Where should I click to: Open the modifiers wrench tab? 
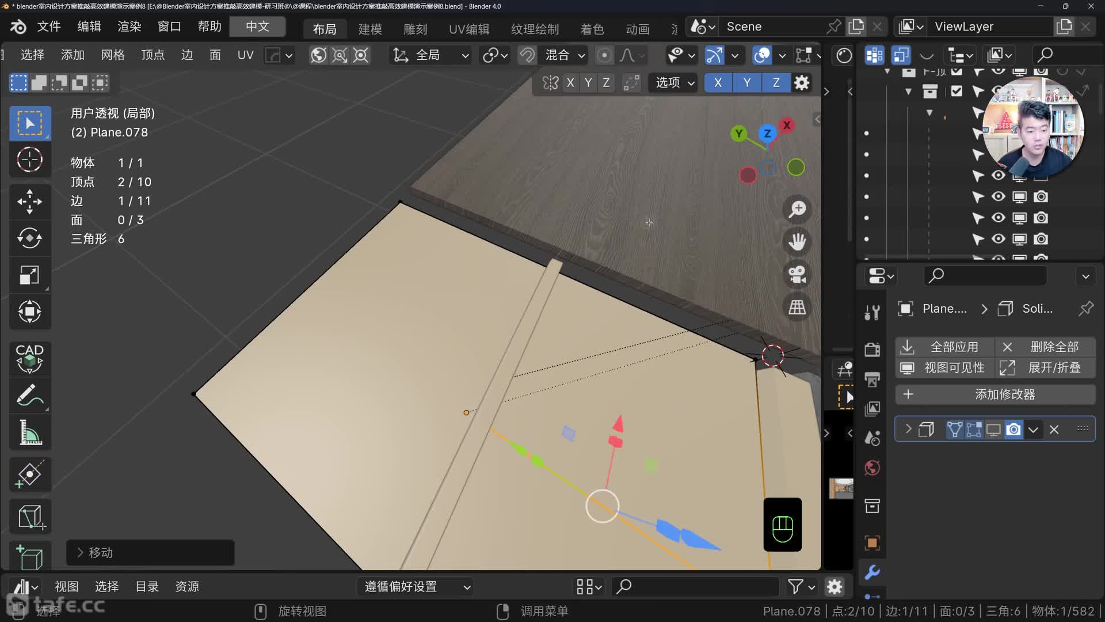click(872, 572)
